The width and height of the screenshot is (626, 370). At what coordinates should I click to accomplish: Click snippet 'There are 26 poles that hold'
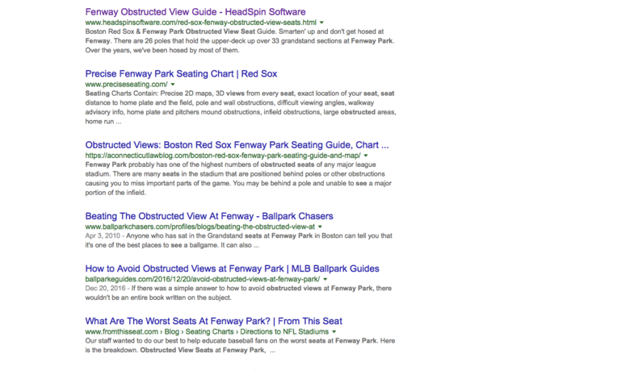161,41
